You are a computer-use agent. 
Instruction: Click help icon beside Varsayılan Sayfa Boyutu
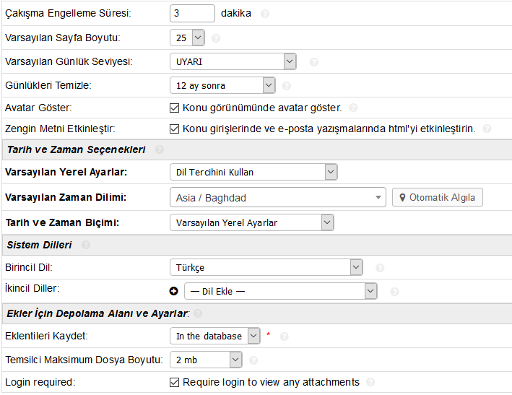216,38
